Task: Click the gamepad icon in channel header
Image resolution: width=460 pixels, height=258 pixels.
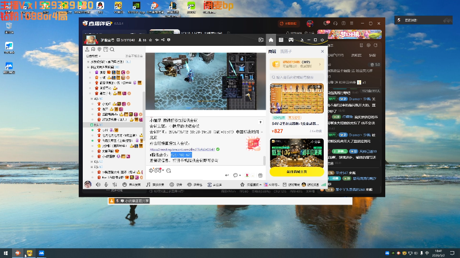Action: [291, 40]
